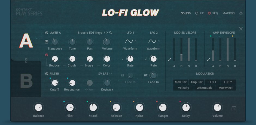
Task: Click the Amp Envelope Sustain slider
Action: 228,49
